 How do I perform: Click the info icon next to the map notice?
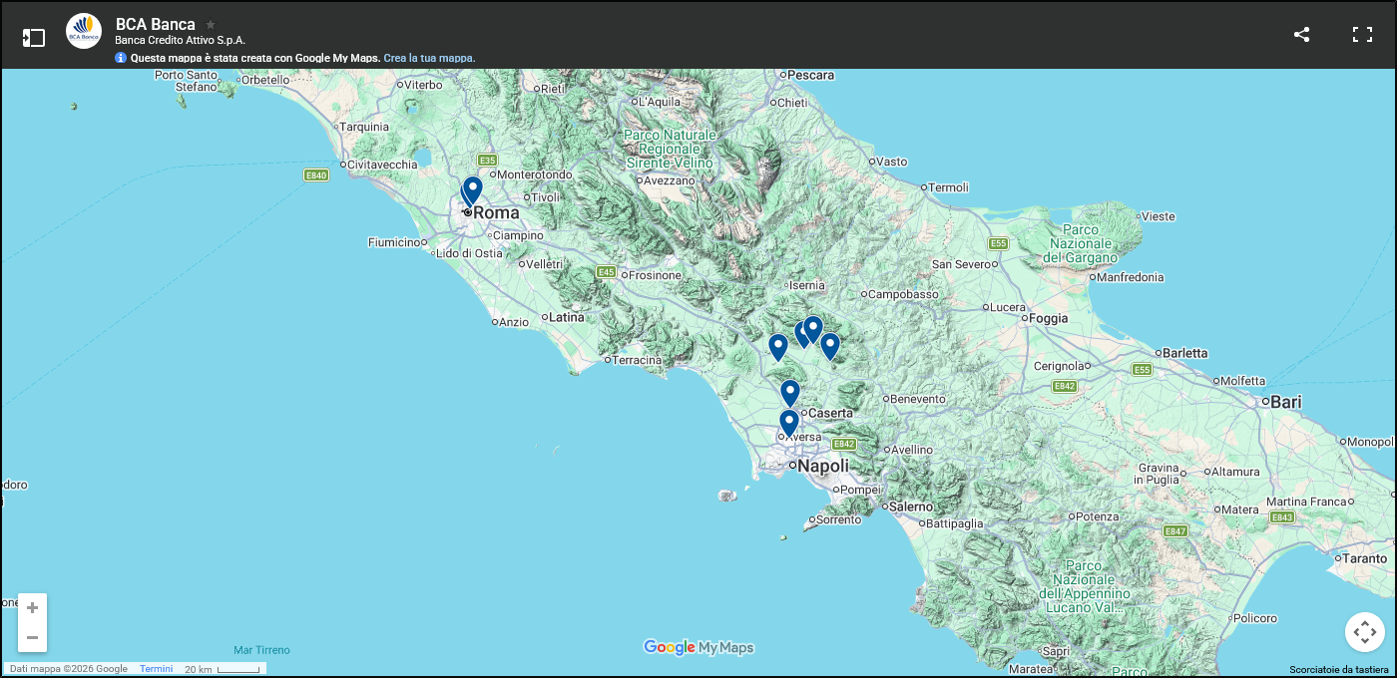tap(120, 58)
